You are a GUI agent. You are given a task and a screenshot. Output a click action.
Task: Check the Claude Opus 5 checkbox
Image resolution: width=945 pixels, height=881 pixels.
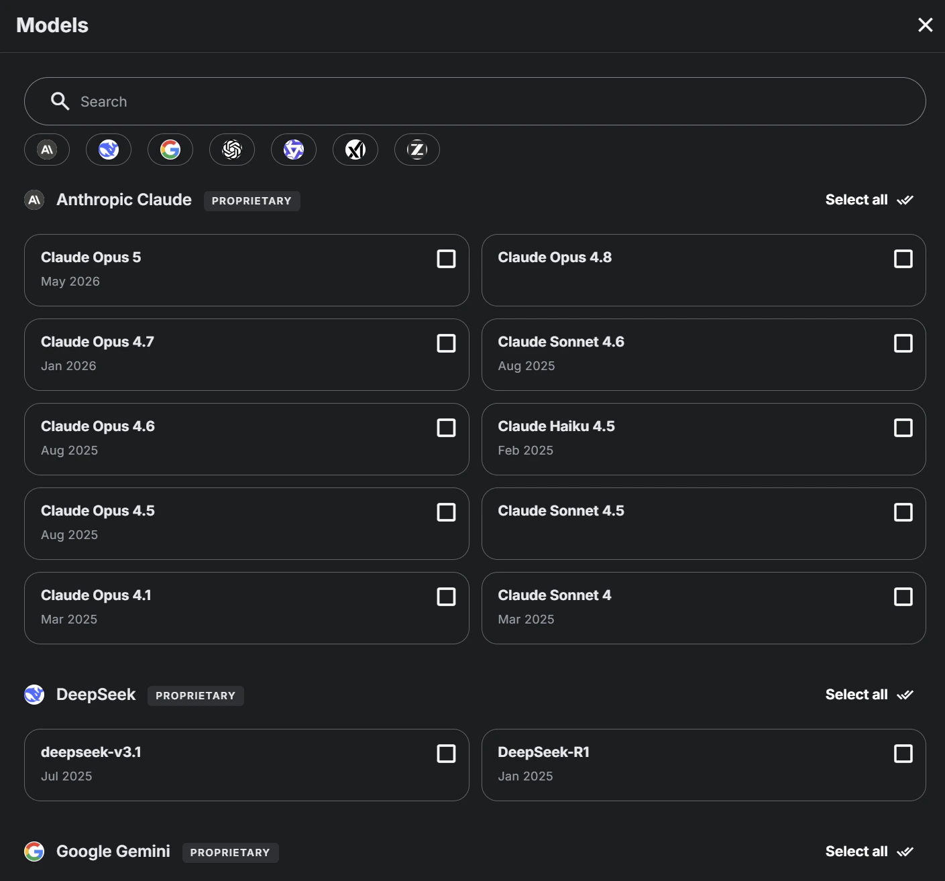point(446,259)
